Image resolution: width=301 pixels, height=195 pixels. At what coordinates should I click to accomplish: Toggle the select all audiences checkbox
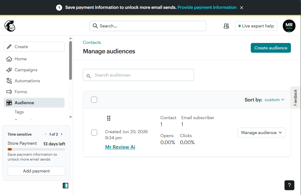[x=94, y=100]
